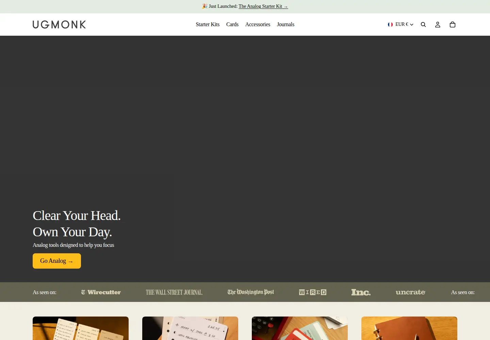
Task: Open the Accessories menu item
Action: [x=258, y=24]
